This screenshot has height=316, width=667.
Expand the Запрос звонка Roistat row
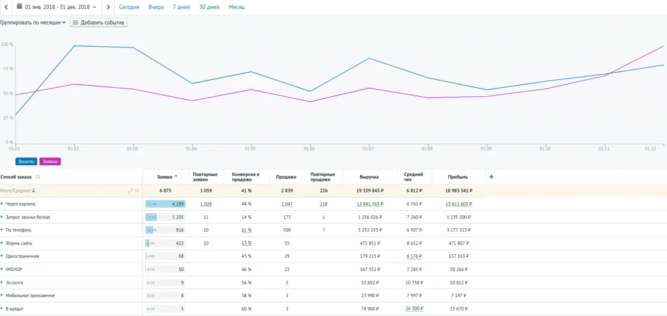coord(2,217)
